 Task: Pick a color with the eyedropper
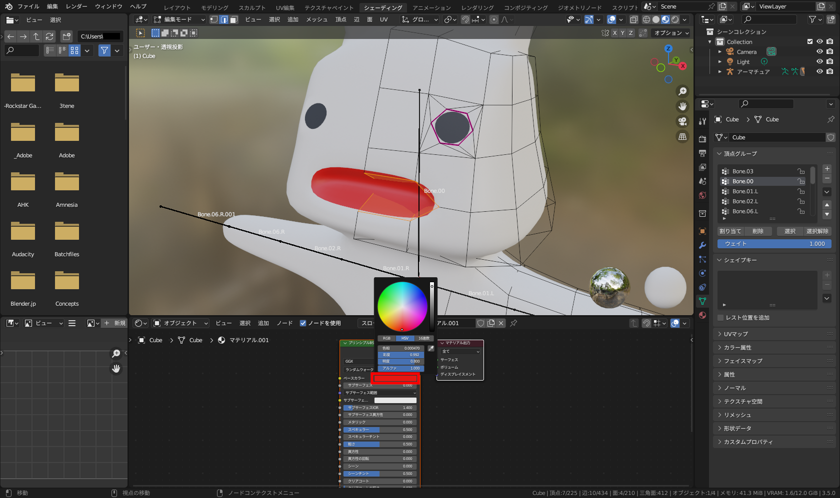click(x=431, y=348)
